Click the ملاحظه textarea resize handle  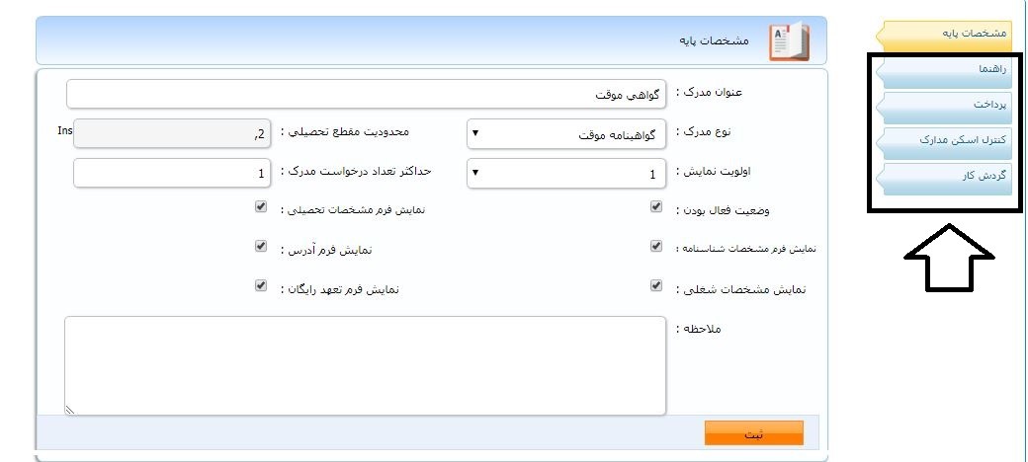click(70, 409)
